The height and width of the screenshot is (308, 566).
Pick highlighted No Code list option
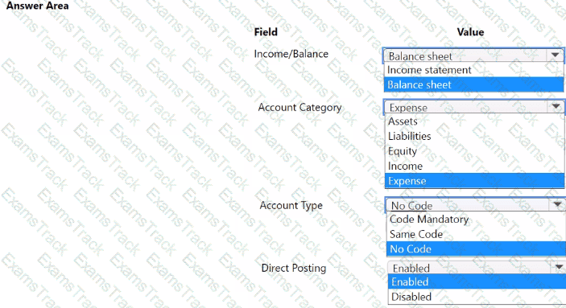click(x=476, y=248)
